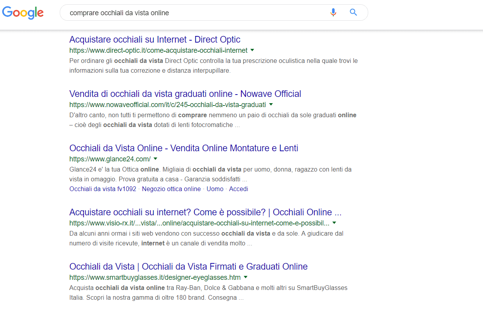Click snippet starting 'Per ordinare gli occhiali da vista'
483x313 pixels.
coord(214,66)
